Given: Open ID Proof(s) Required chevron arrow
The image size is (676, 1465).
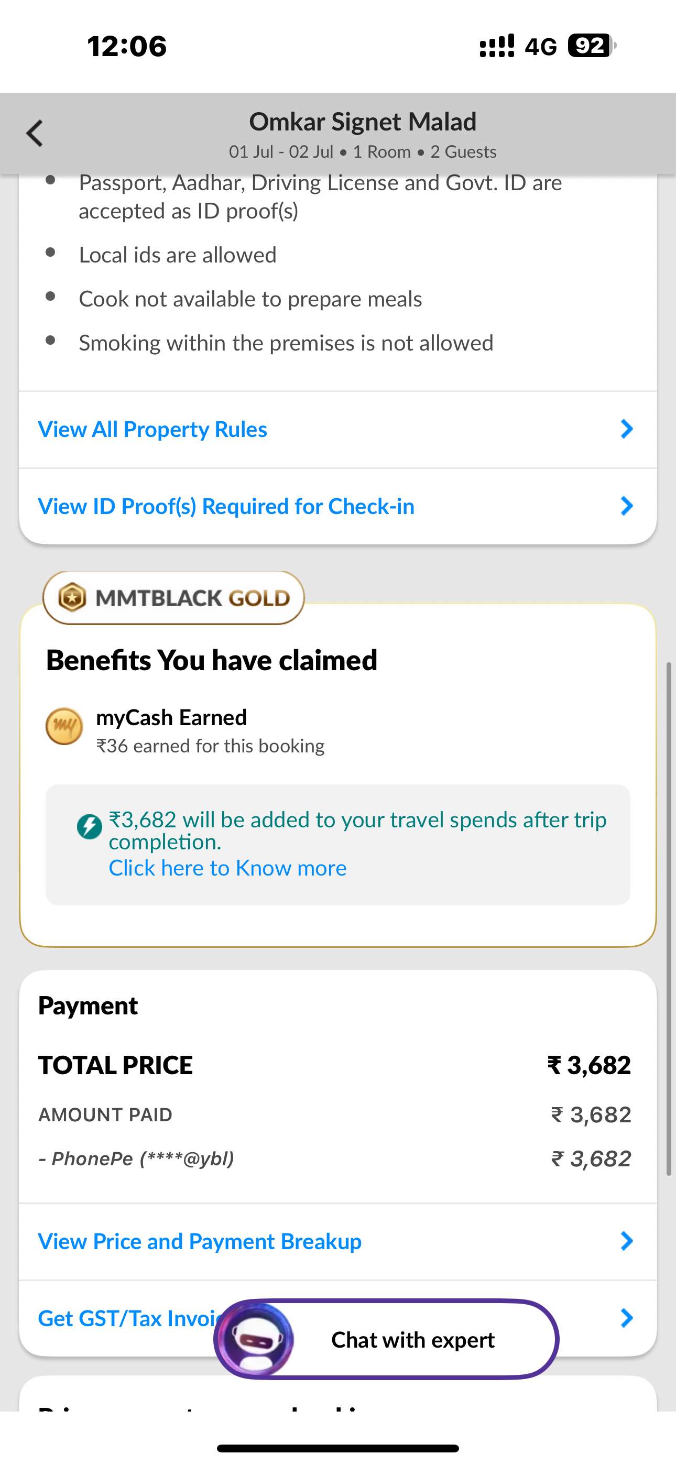Looking at the screenshot, I should (627, 506).
